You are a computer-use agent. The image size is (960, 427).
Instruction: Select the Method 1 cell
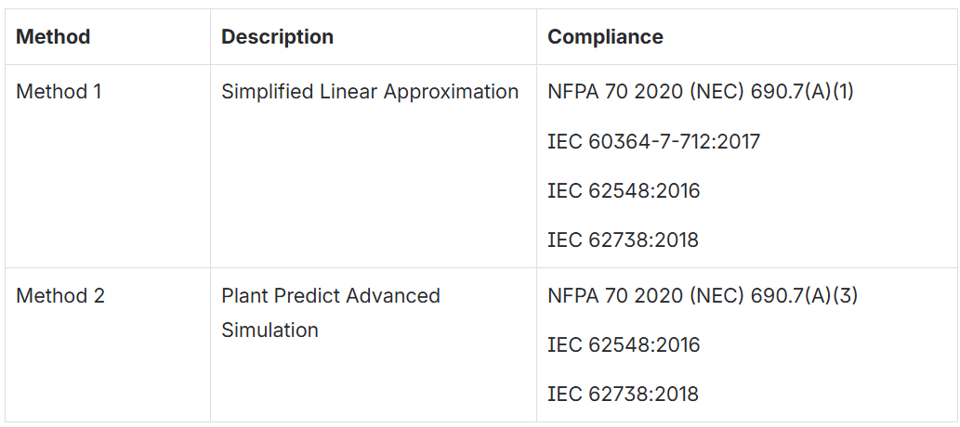[59, 92]
